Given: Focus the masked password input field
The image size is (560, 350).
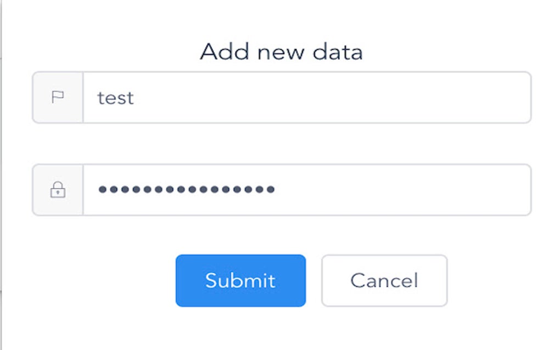Looking at the screenshot, I should [306, 190].
